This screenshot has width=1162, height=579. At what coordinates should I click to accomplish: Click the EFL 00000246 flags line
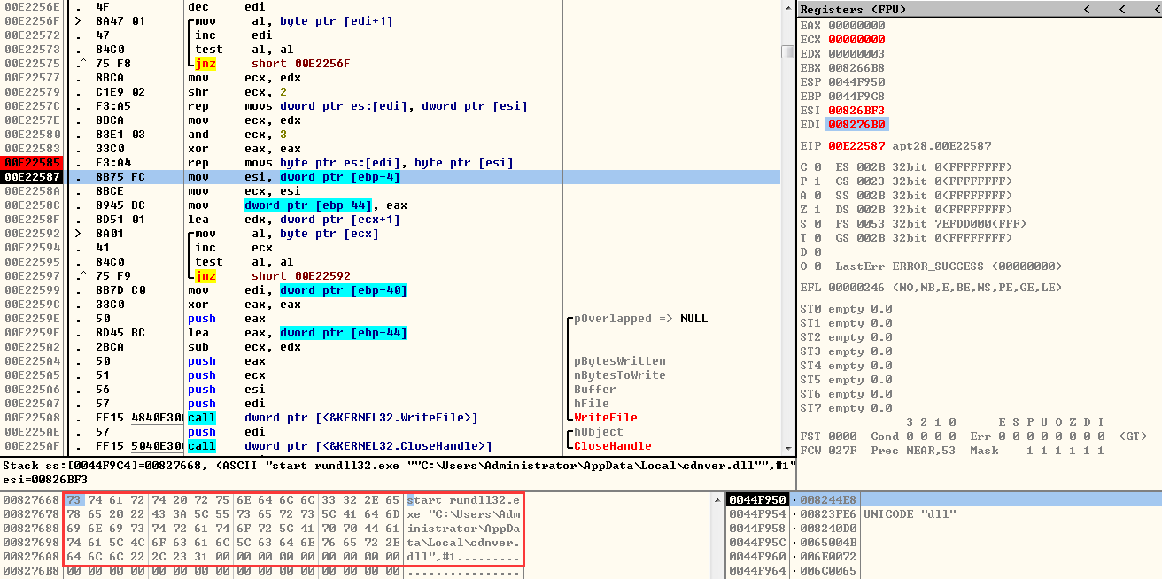[x=931, y=287]
